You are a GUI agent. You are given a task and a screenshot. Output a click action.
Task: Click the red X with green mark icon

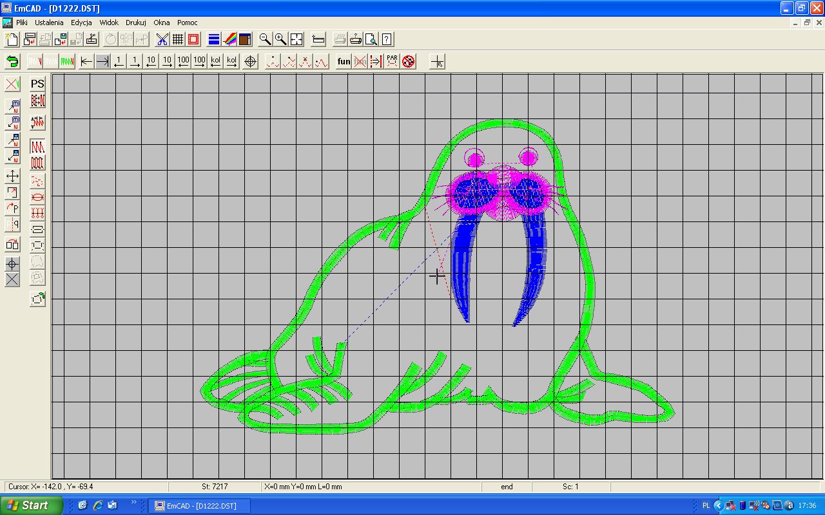(12, 84)
